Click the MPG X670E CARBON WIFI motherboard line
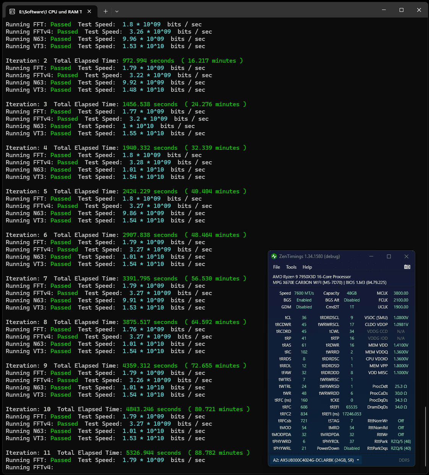The height and width of the screenshot is (475, 429). click(x=329, y=282)
